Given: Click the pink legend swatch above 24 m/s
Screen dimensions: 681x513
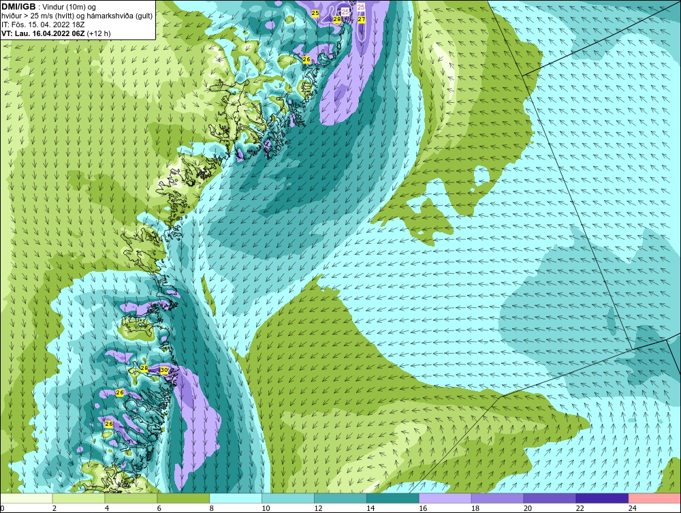Looking at the screenshot, I should pos(654,498).
